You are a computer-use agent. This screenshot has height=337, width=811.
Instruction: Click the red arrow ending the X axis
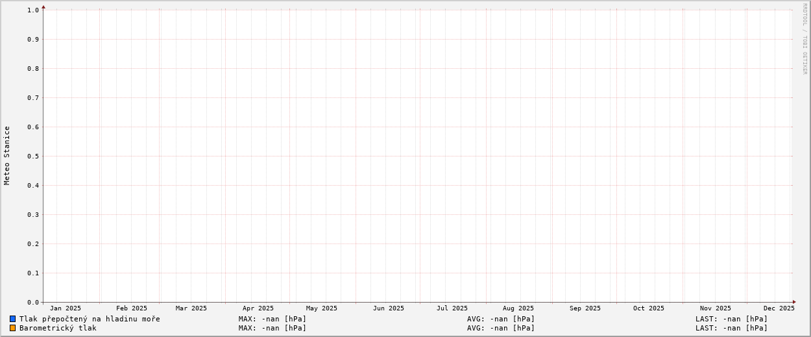(794, 302)
